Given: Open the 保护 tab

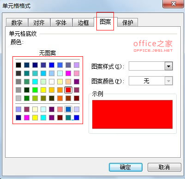Looking at the screenshot, I should point(127,23).
